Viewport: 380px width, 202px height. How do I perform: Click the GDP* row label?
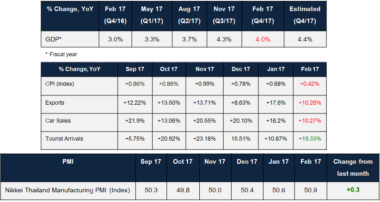55,39
